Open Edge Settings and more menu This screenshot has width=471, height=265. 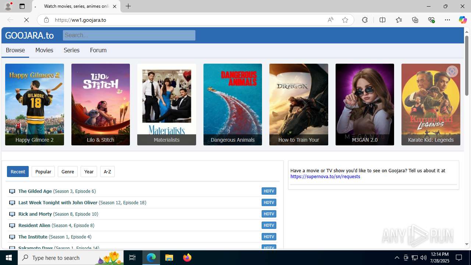pyautogui.click(x=447, y=20)
